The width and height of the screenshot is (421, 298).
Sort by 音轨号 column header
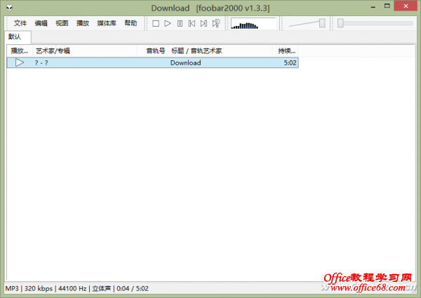pos(152,50)
